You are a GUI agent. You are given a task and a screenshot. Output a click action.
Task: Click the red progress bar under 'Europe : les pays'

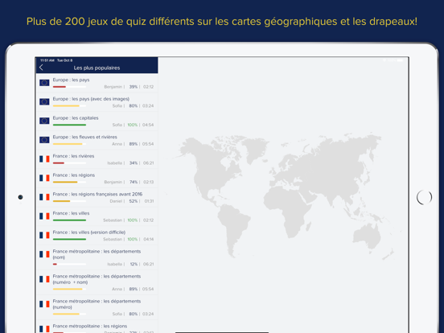[60, 87]
